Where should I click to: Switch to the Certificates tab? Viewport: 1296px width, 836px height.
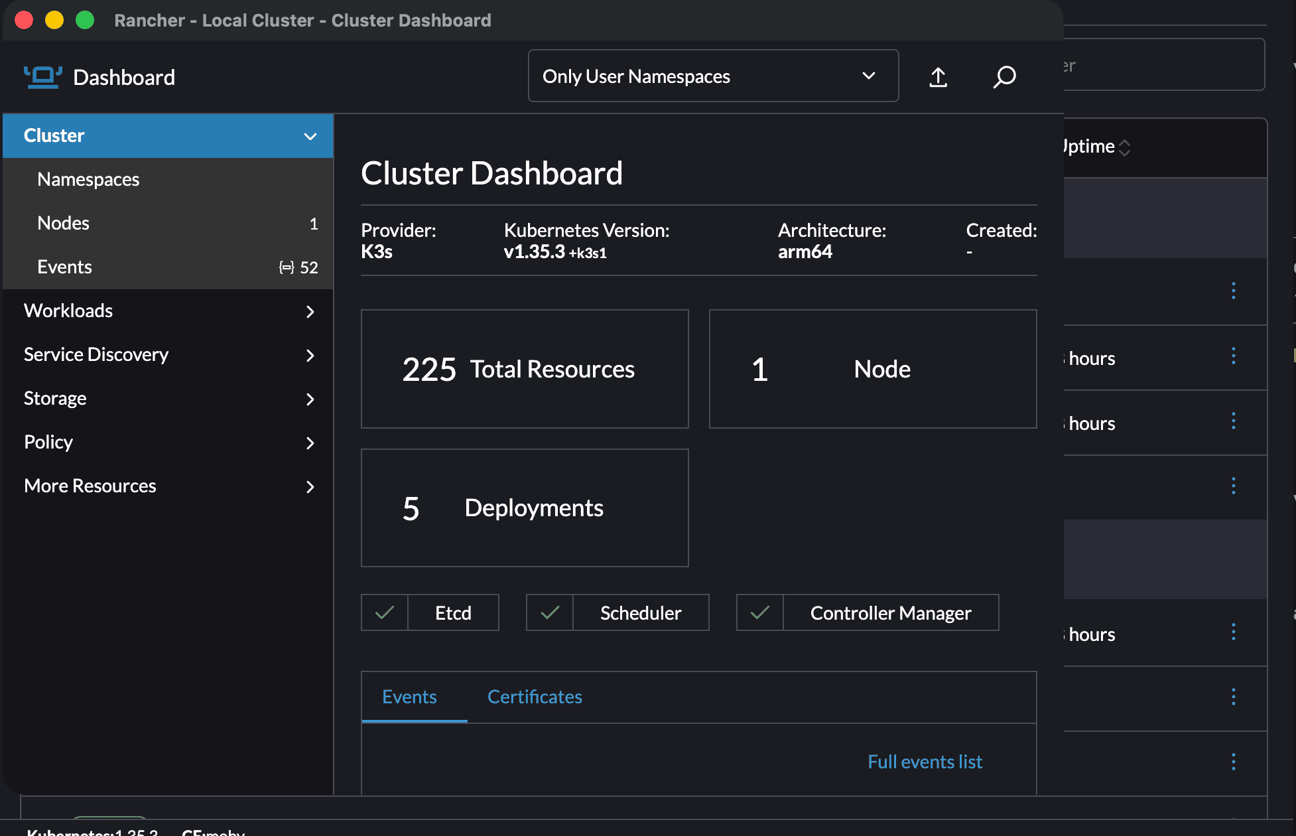[535, 697]
